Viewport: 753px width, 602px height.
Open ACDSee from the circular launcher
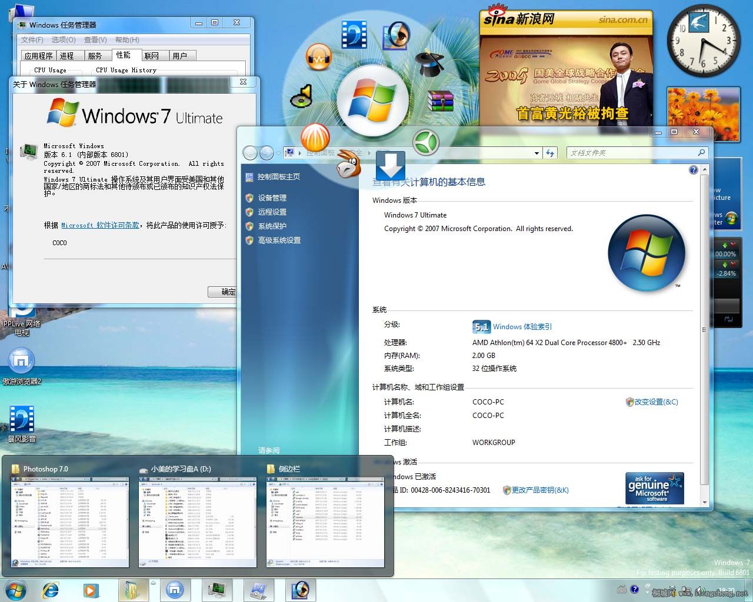pyautogui.click(x=397, y=36)
